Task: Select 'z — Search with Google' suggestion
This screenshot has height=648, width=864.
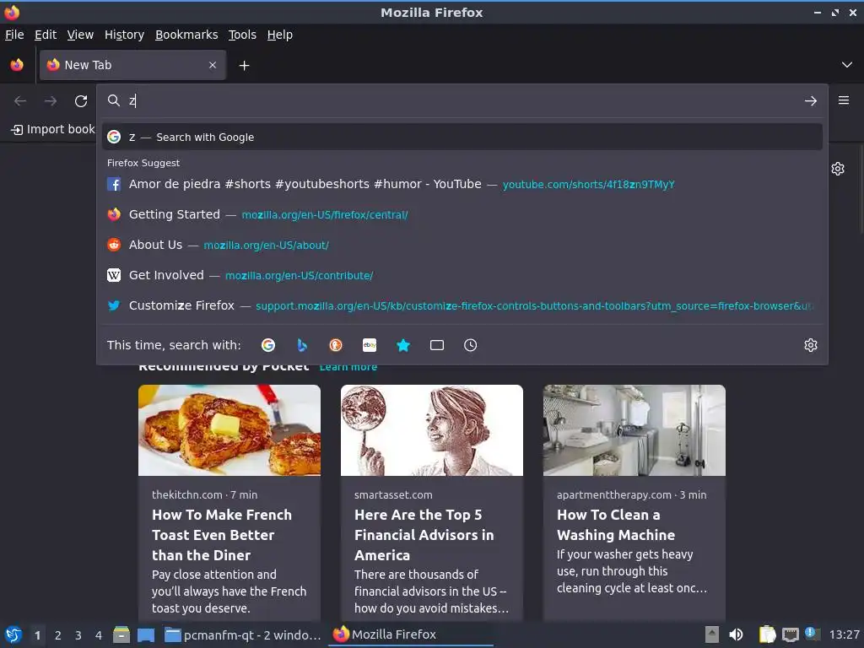Action: [x=462, y=137]
